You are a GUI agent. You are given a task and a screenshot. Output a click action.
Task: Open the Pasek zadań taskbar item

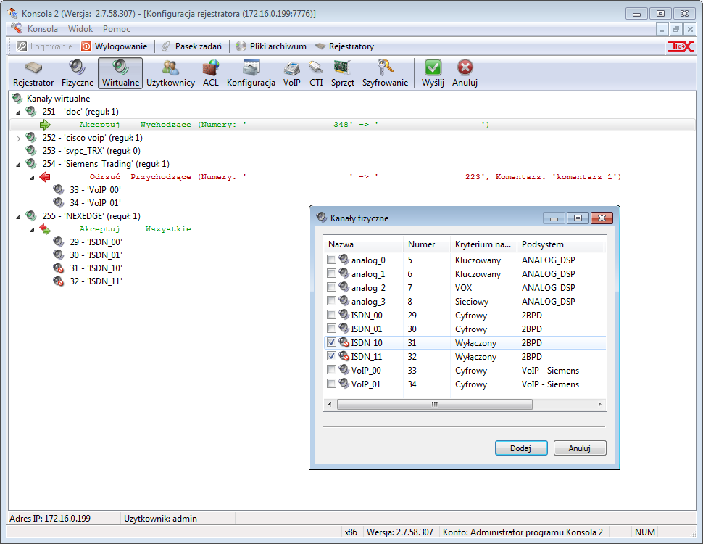pyautogui.click(x=191, y=46)
